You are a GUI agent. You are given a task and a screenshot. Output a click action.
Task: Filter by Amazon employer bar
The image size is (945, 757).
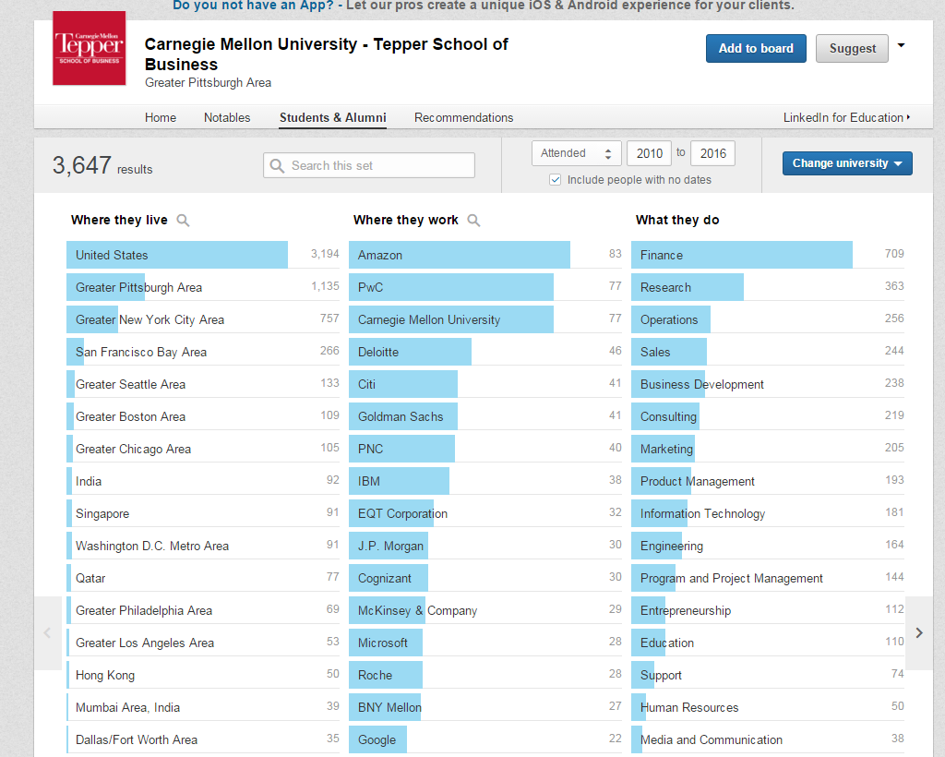[x=459, y=255]
